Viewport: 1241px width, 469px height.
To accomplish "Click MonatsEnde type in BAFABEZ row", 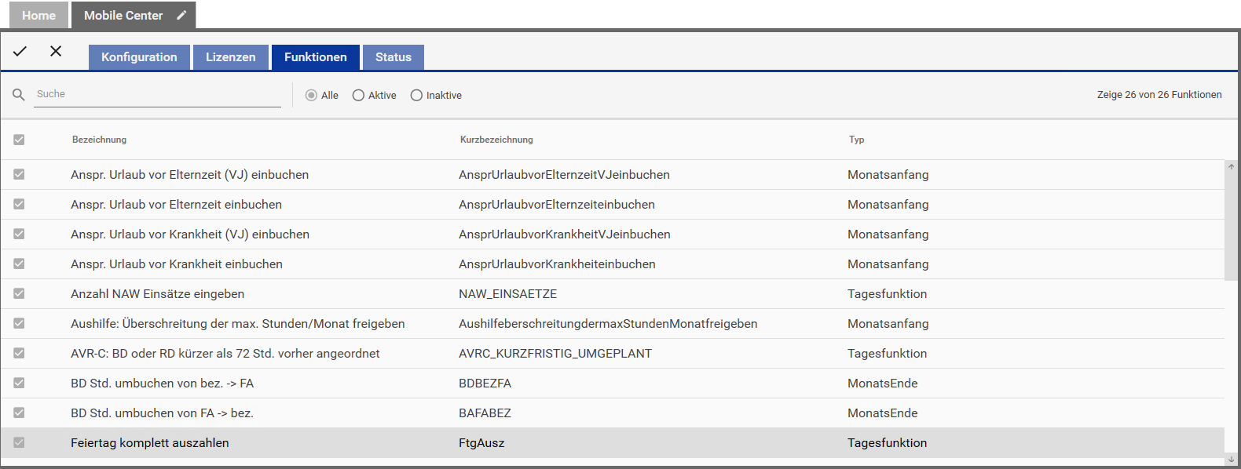I will coord(882,413).
